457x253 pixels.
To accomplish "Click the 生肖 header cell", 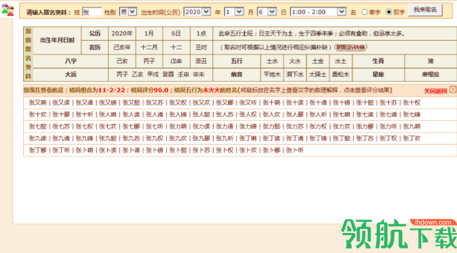I will pos(378,61).
